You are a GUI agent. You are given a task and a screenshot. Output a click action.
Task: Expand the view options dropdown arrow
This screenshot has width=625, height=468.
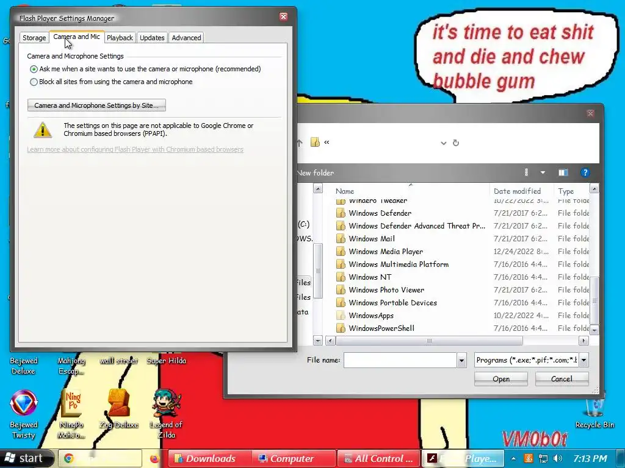tap(543, 172)
